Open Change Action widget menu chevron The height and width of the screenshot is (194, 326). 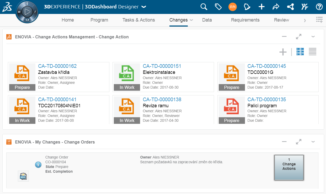point(313,37)
